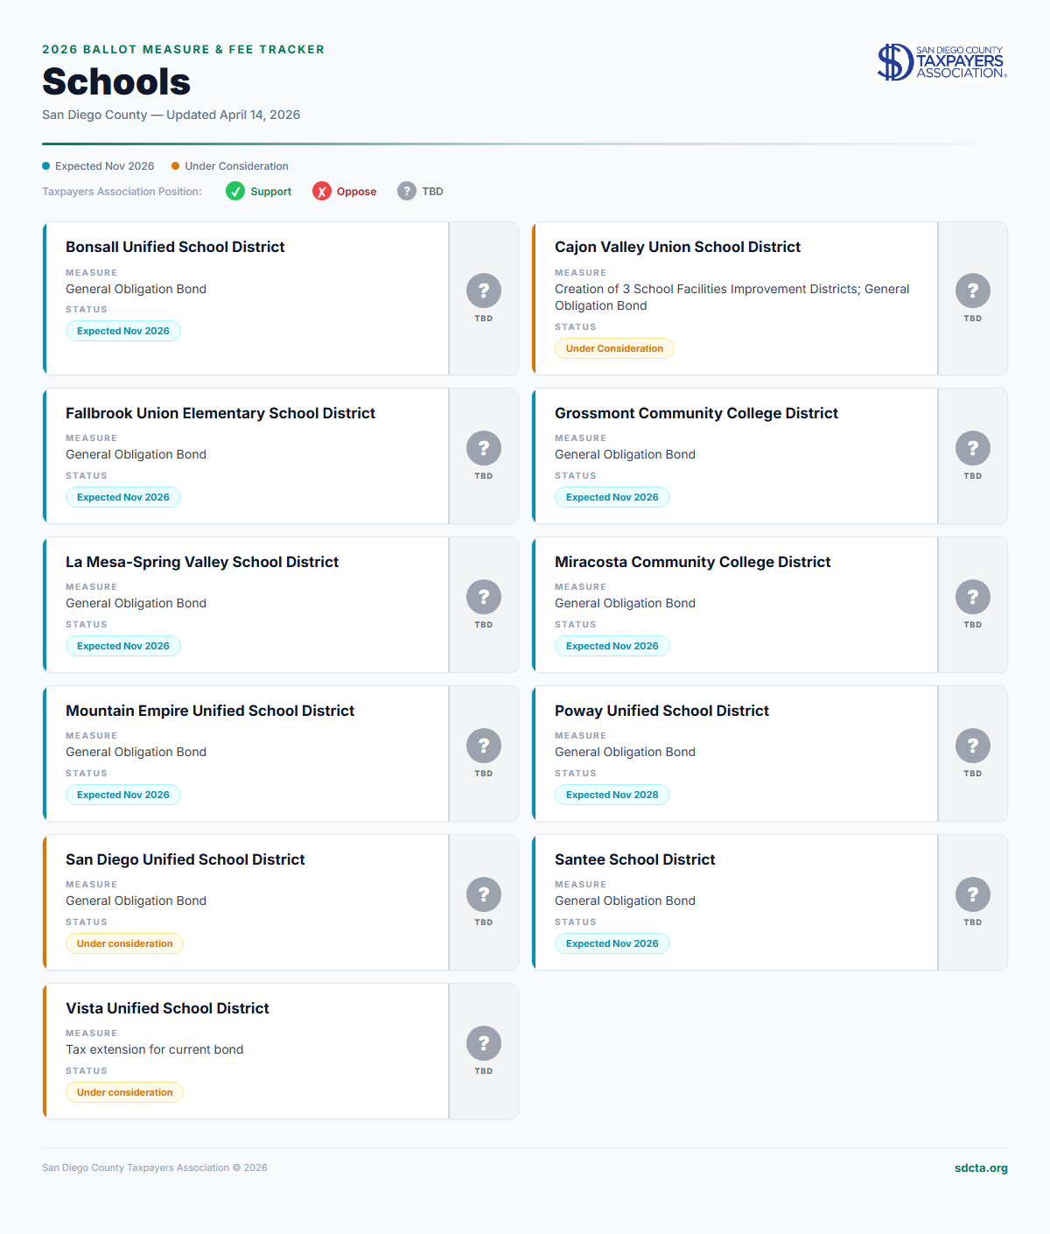Viewport: 1050px width, 1234px height.
Task: Click TBD question icon for Bonsall Unified
Action: point(484,291)
